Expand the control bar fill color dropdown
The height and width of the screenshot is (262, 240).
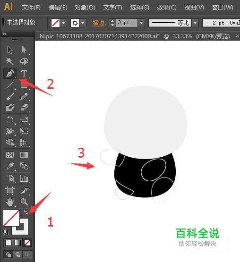pyautogui.click(x=63, y=23)
